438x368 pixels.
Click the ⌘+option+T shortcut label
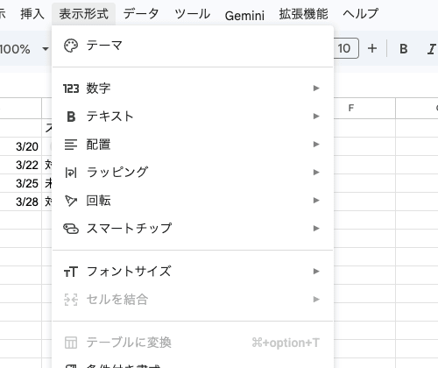(x=286, y=343)
